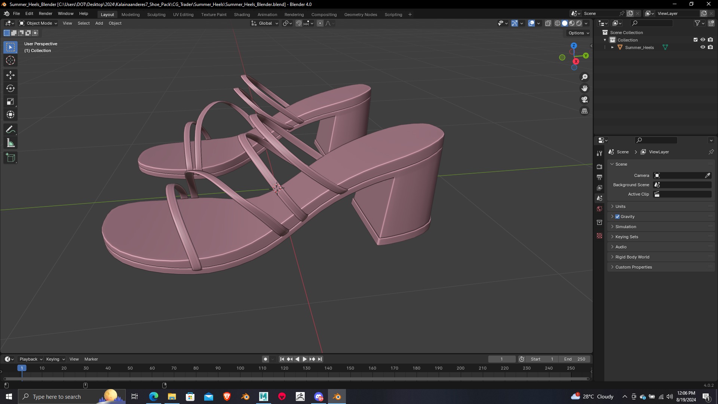This screenshot has height=404, width=718.
Task: Toggle viewport gizmos display
Action: click(x=515, y=23)
